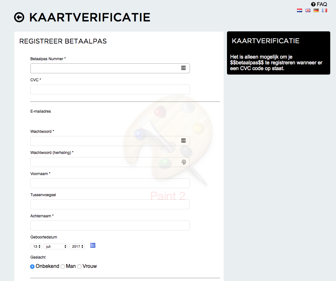336x281 pixels.
Task: Open the birth day dropdown showing 13
Action: [x=36, y=246]
